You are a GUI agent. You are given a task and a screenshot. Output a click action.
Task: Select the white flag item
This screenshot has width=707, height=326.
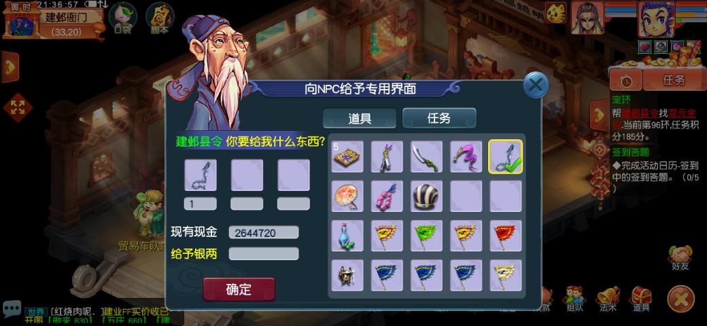506,275
